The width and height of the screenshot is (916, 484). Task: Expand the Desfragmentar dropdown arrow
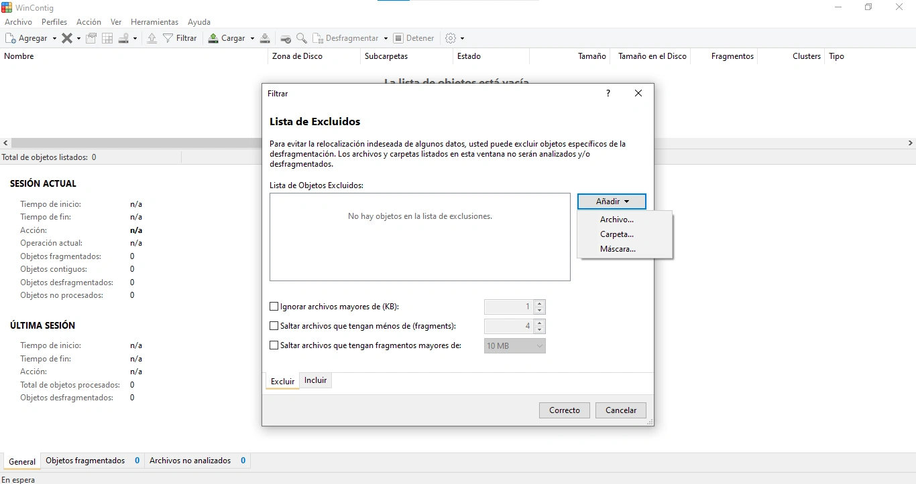tap(385, 39)
